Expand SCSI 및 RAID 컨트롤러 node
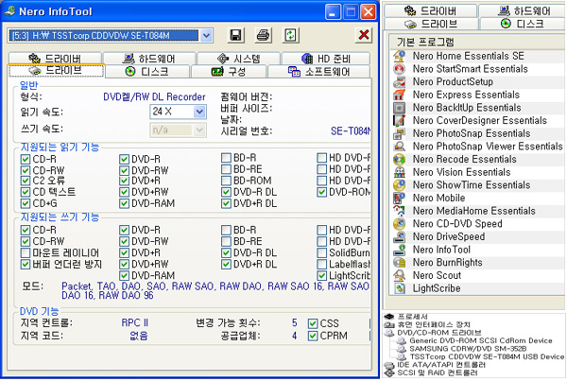Screen dimensions: 567x381 point(438,372)
